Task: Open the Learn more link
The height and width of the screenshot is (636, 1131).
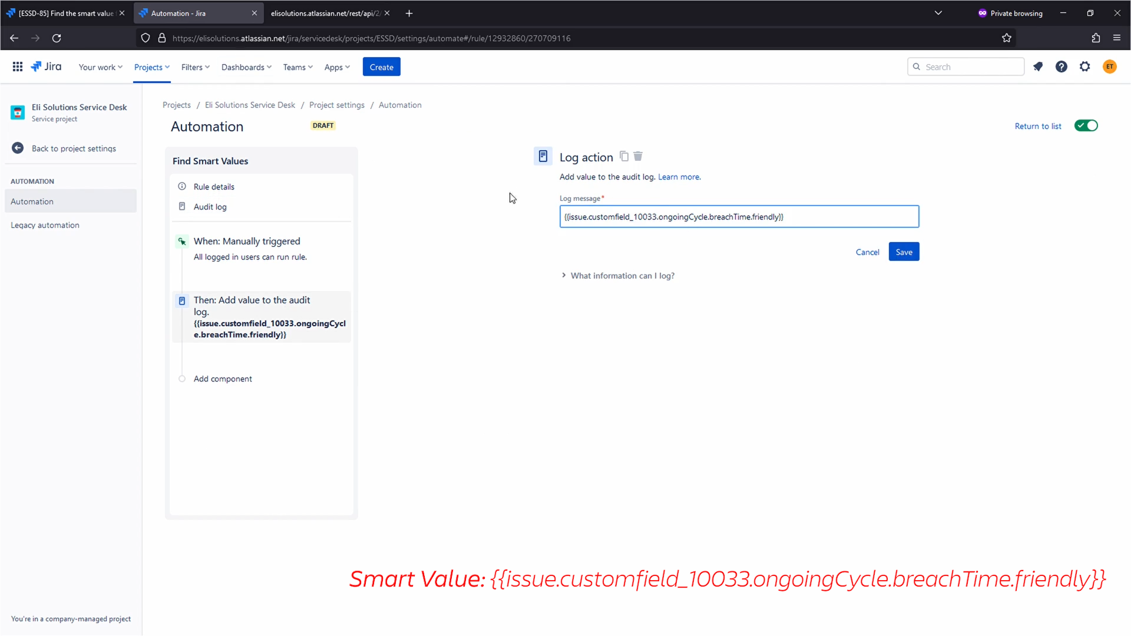Action: (x=679, y=177)
